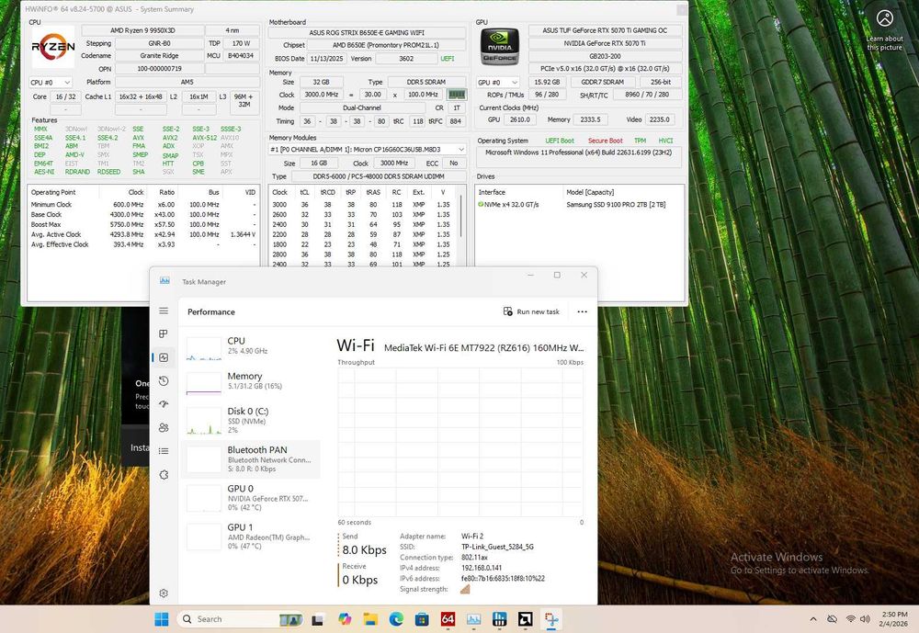Click Wi-Fi throughput graph in Task Manager
Screen dimensions: 919x633
460,442
